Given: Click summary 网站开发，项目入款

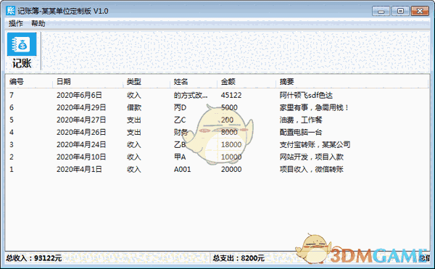Looking at the screenshot, I should click(312, 157).
